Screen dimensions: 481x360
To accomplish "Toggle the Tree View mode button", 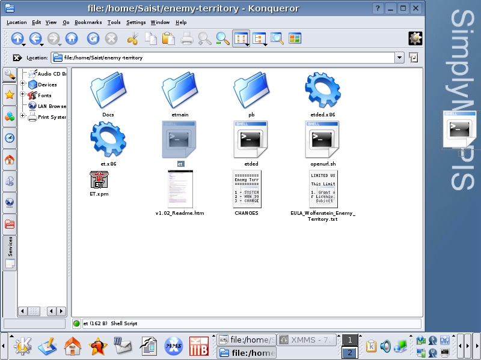I will [259, 38].
